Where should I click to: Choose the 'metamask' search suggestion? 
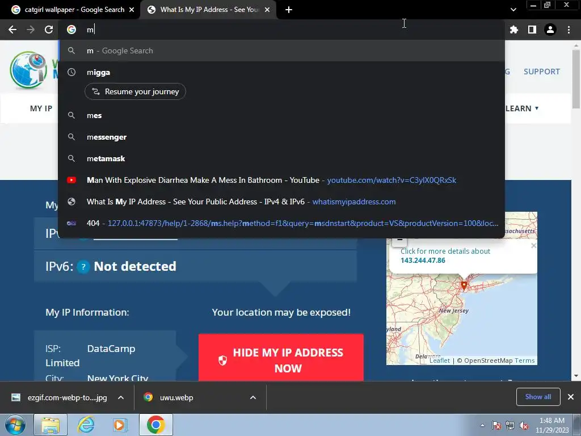[281, 158]
